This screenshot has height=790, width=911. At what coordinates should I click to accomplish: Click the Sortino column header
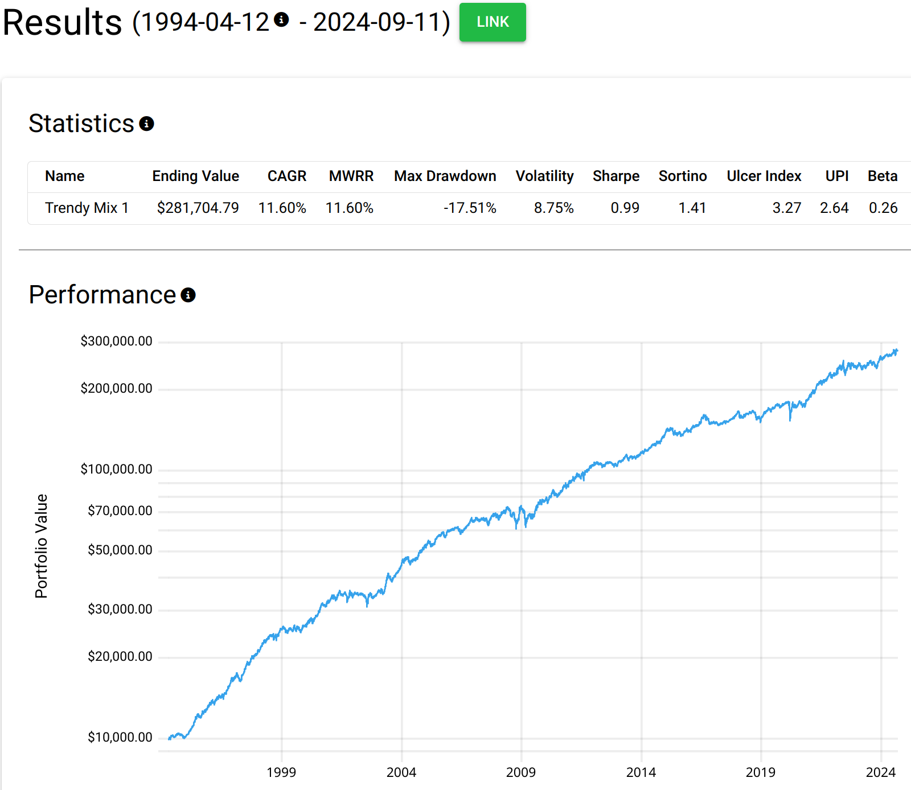[683, 176]
